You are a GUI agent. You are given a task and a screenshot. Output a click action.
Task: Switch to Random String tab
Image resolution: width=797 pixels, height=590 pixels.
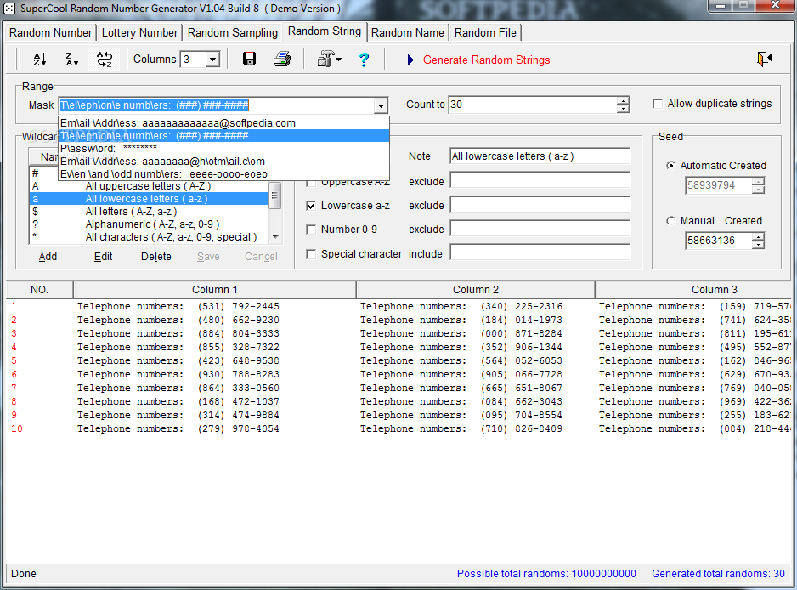tap(325, 31)
